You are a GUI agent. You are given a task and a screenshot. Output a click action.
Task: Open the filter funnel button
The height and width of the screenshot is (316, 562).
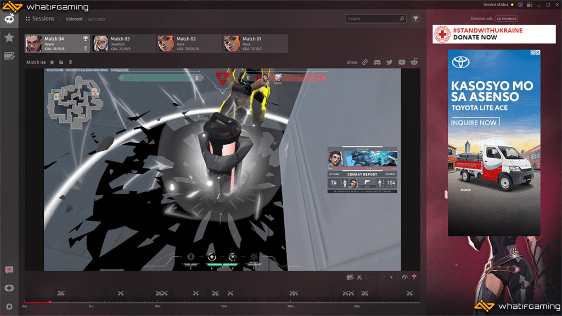tap(415, 19)
